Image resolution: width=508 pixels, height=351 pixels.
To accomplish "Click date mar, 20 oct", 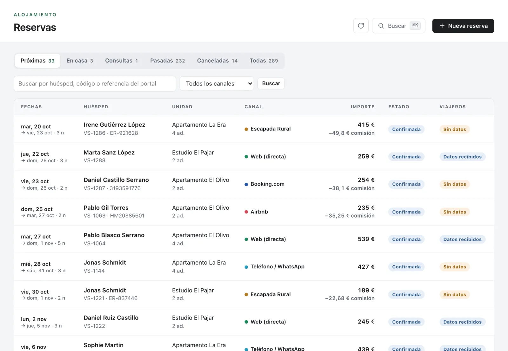I will tap(36, 126).
